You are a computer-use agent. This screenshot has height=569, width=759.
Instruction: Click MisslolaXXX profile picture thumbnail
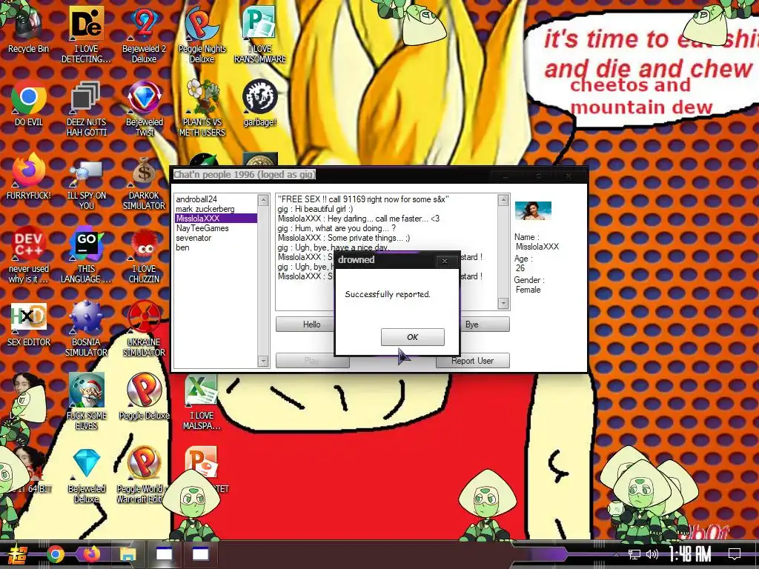(x=533, y=210)
